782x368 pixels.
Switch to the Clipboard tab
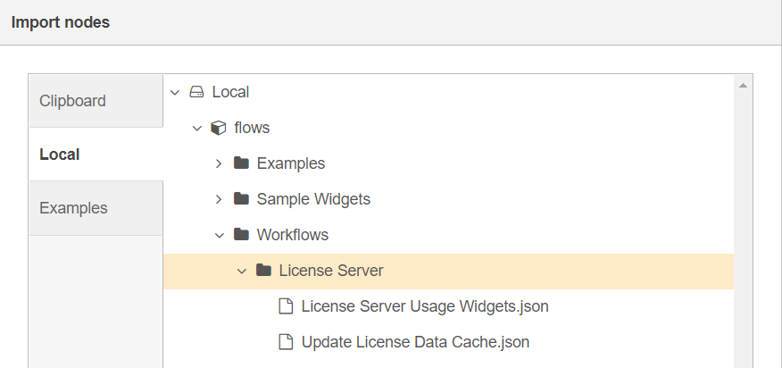click(96, 101)
